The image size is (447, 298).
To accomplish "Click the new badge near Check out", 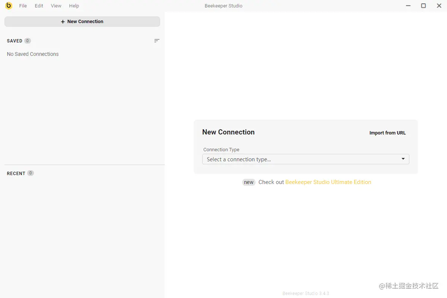I will point(249,182).
